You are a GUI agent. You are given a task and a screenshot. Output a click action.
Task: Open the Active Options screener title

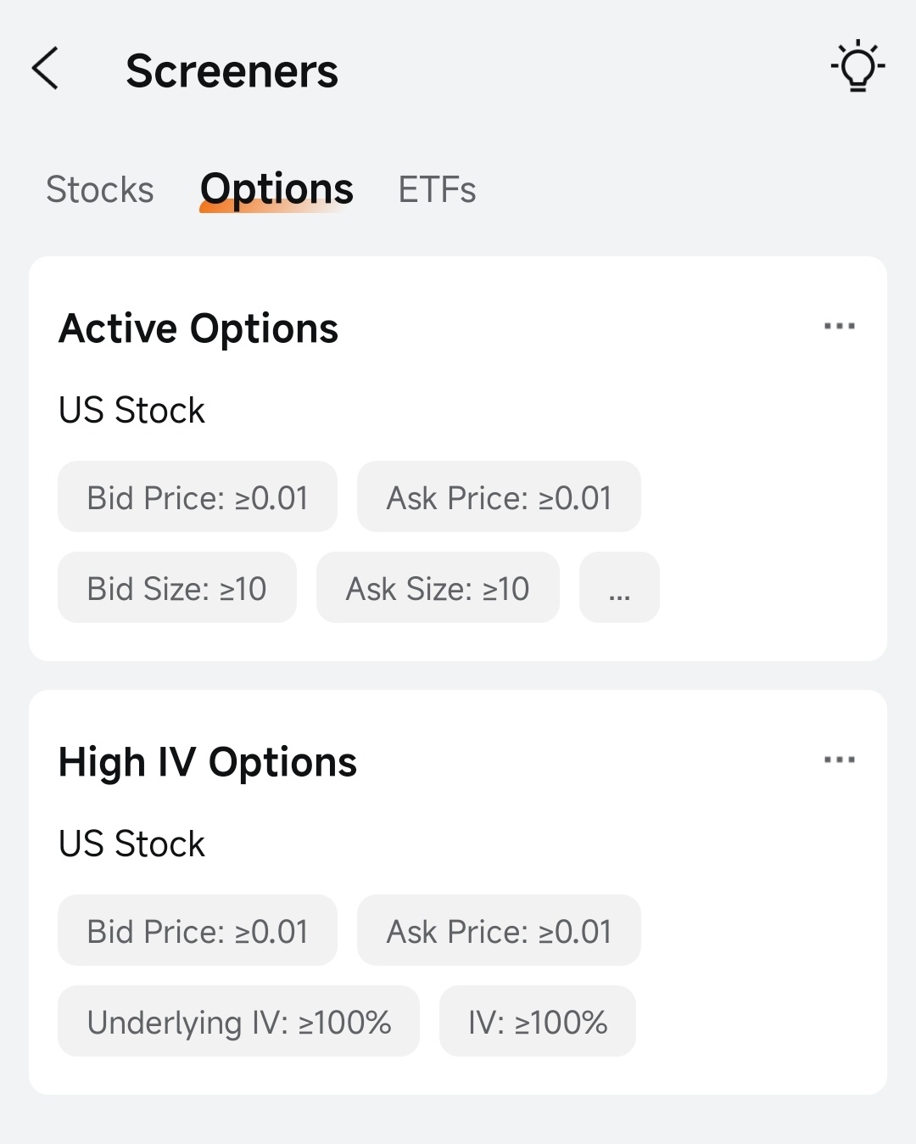198,328
